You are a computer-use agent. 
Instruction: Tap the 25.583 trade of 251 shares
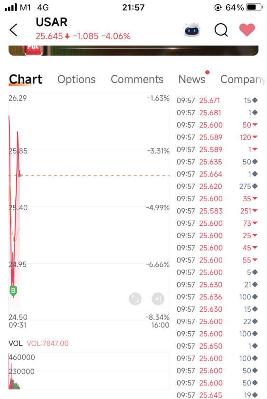[217, 211]
